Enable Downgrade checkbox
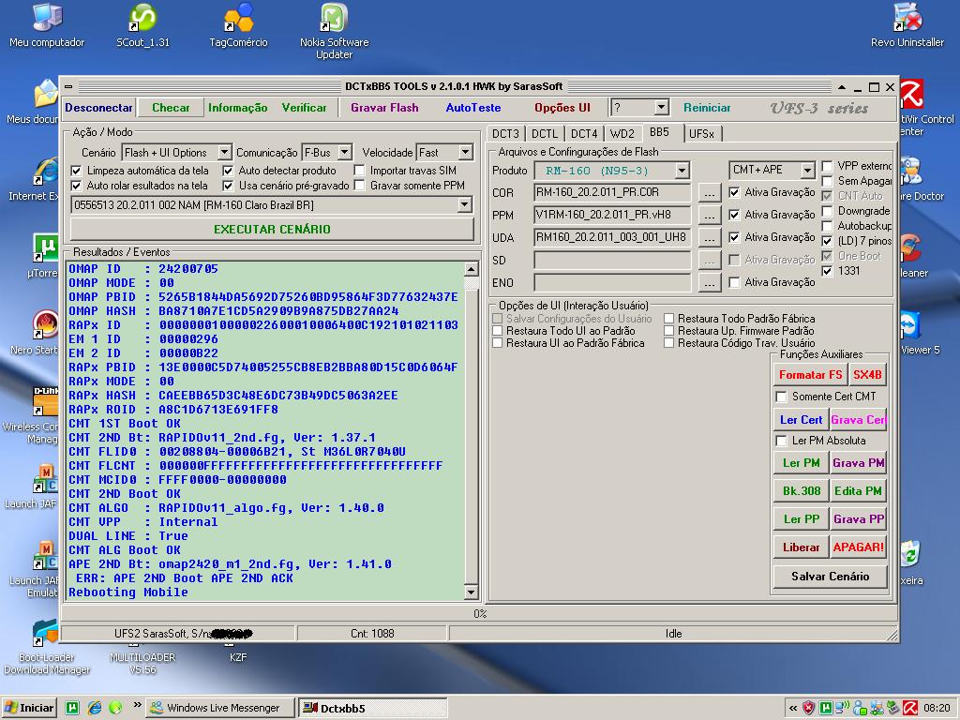Viewport: 960px width, 720px height. (x=827, y=211)
